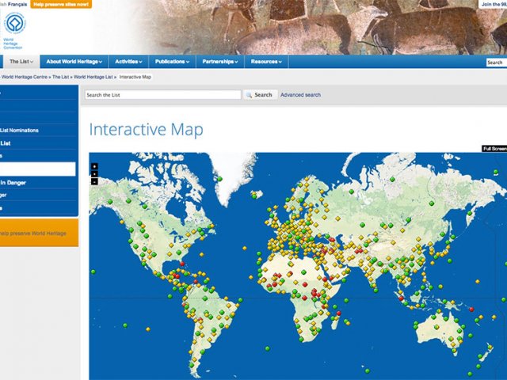Image resolution: width=507 pixels, height=380 pixels.
Task: Select the green marker far south in Indian Ocean
Action: (x=367, y=370)
